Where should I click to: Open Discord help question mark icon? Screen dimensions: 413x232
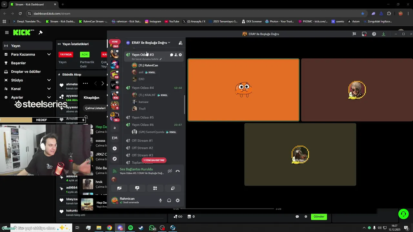pyautogui.click(x=374, y=34)
